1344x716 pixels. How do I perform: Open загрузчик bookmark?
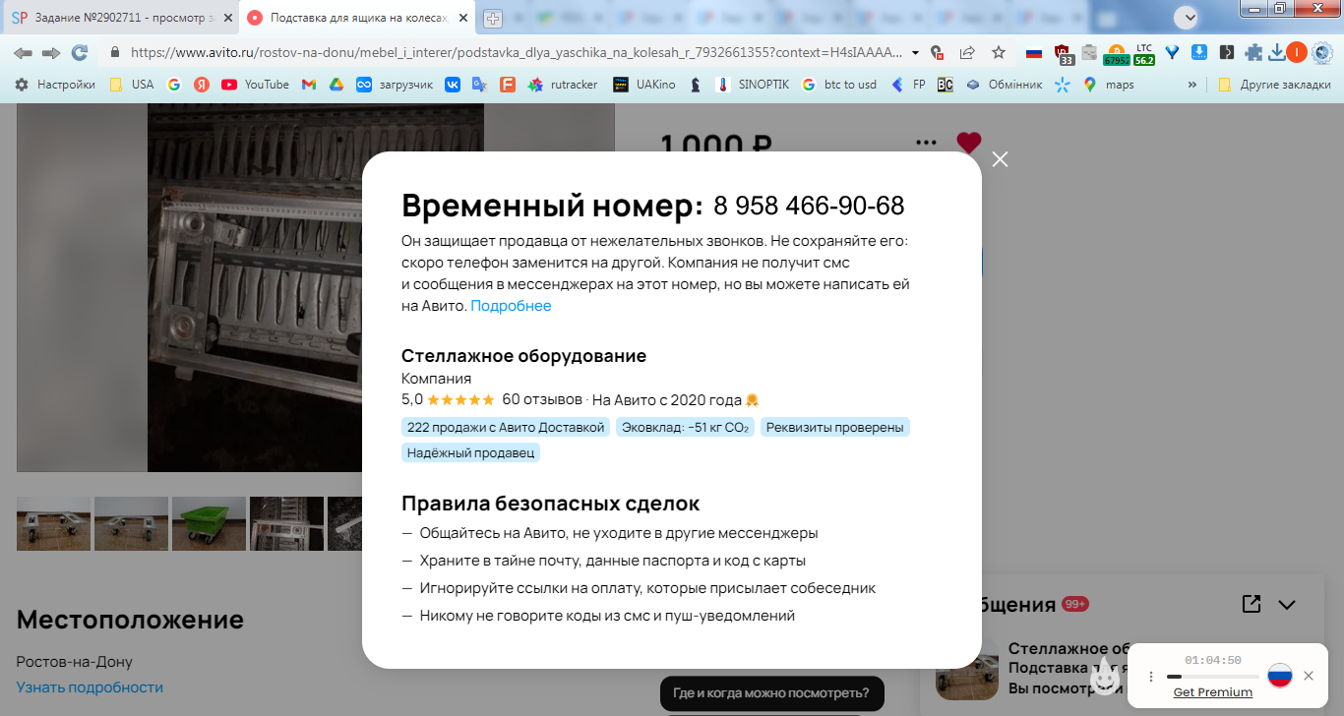(x=395, y=85)
